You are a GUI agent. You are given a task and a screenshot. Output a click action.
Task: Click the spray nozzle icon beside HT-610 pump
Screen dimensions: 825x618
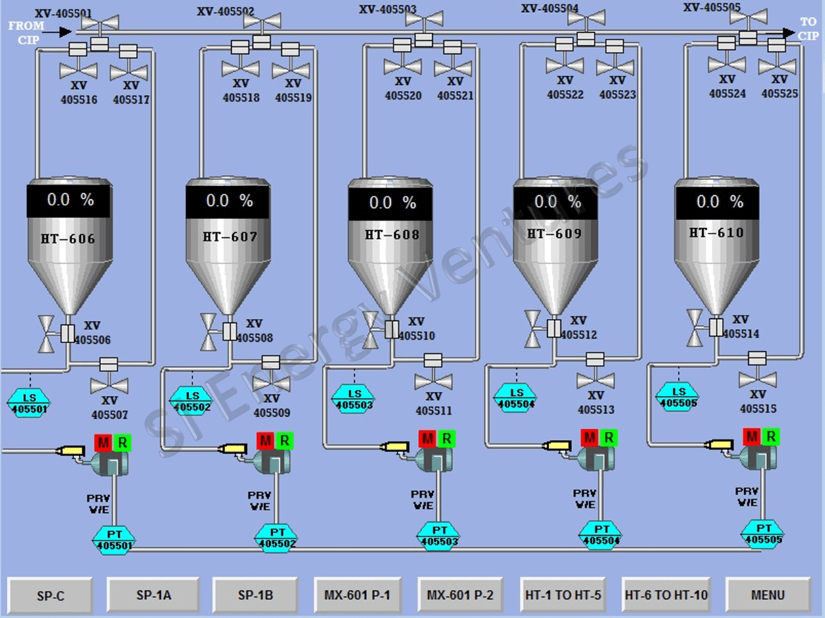coord(721,444)
